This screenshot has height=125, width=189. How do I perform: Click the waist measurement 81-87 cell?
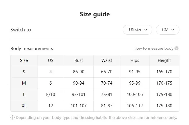107,106
